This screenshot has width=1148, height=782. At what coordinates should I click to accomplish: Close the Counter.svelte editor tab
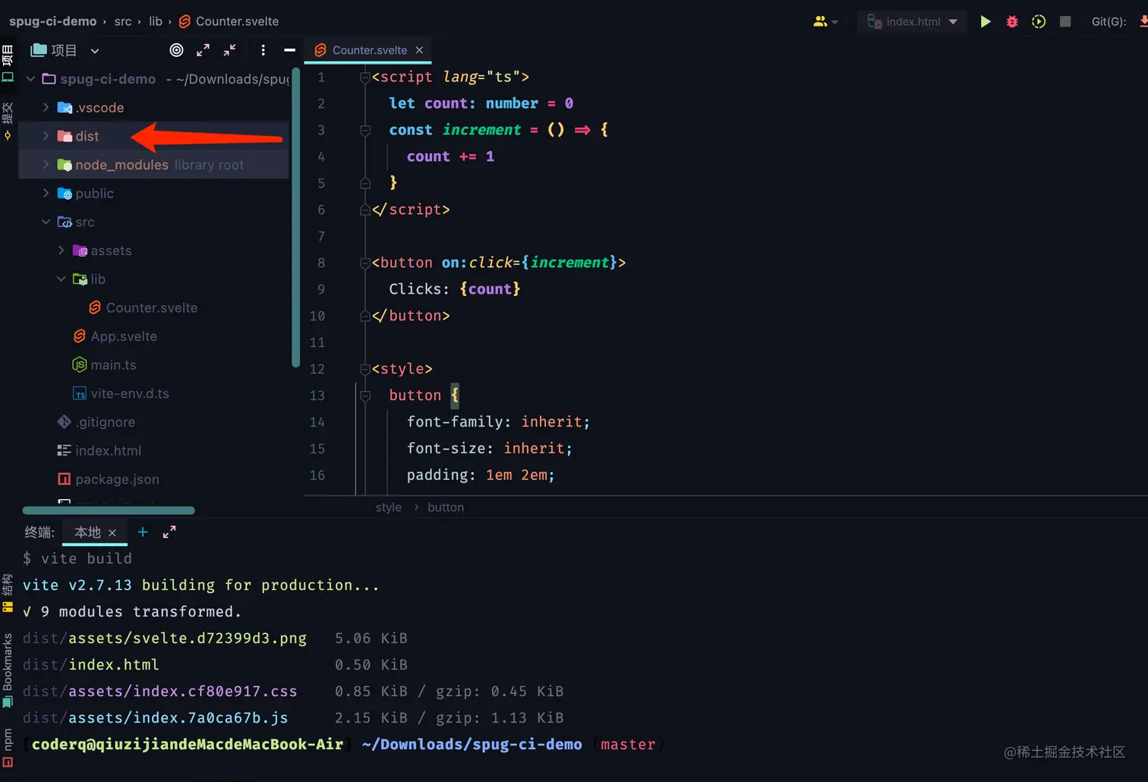coord(419,50)
